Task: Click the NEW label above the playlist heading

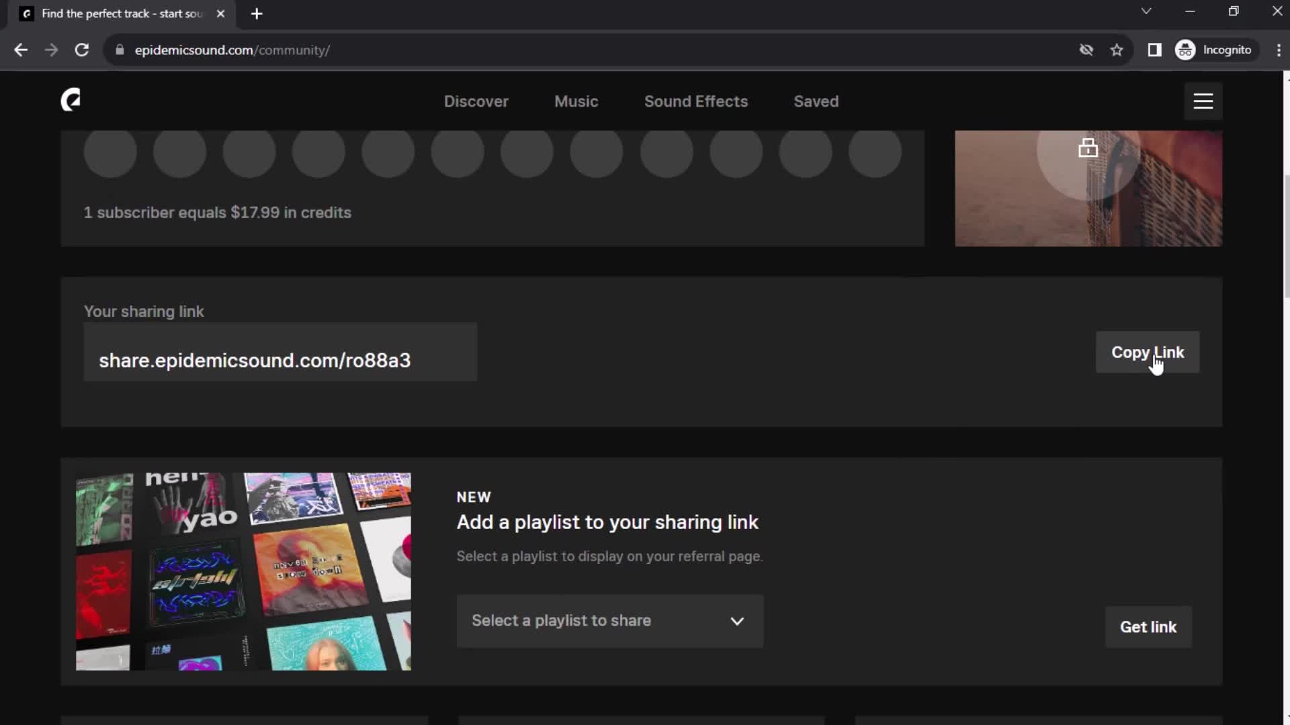Action: [474, 497]
